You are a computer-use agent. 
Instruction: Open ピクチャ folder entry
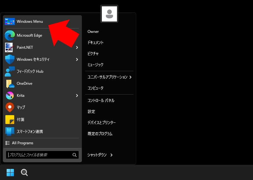pyautogui.click(x=93, y=53)
